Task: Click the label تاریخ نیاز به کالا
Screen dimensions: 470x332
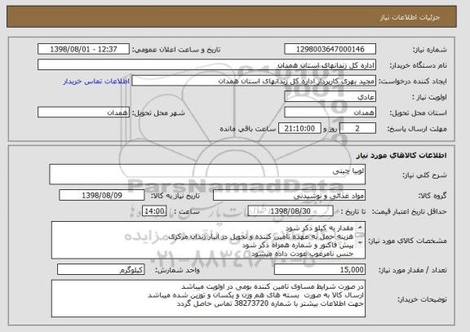Action: click(x=175, y=196)
